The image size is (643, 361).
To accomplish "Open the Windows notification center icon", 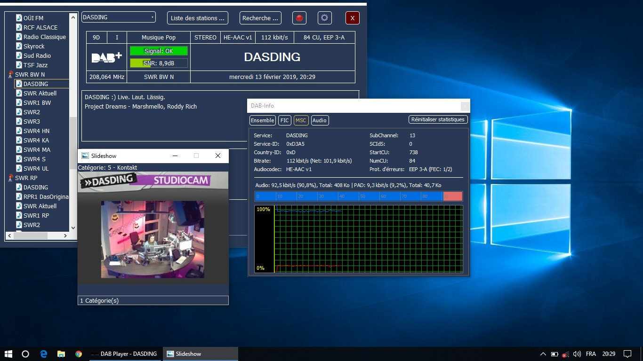I will 627,354.
